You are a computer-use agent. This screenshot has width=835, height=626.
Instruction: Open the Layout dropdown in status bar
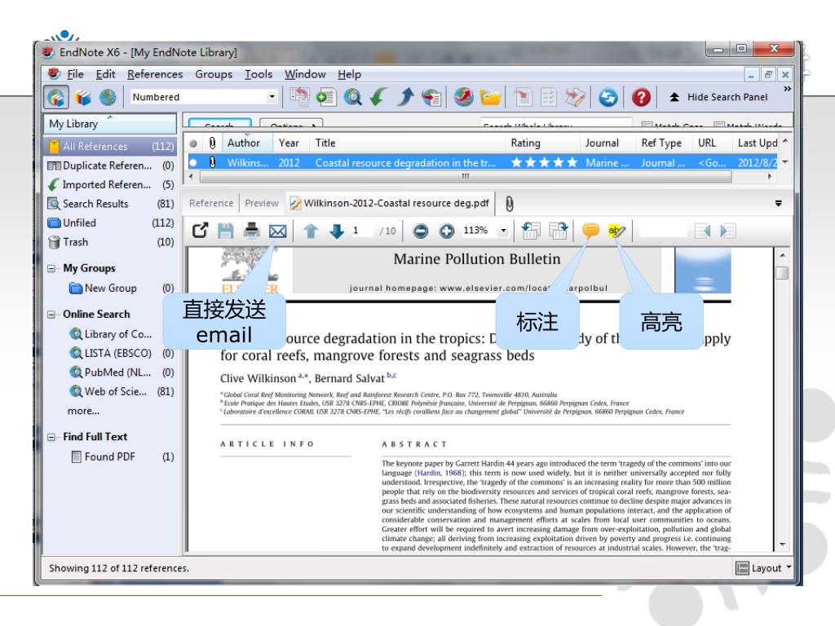pyautogui.click(x=763, y=568)
